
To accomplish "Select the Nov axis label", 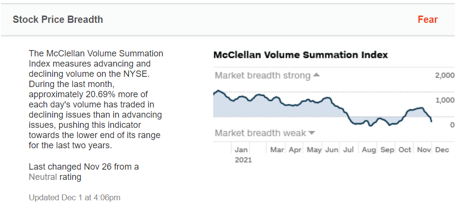I will (423, 150).
